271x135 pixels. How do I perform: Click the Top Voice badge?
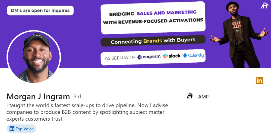click(x=21, y=129)
